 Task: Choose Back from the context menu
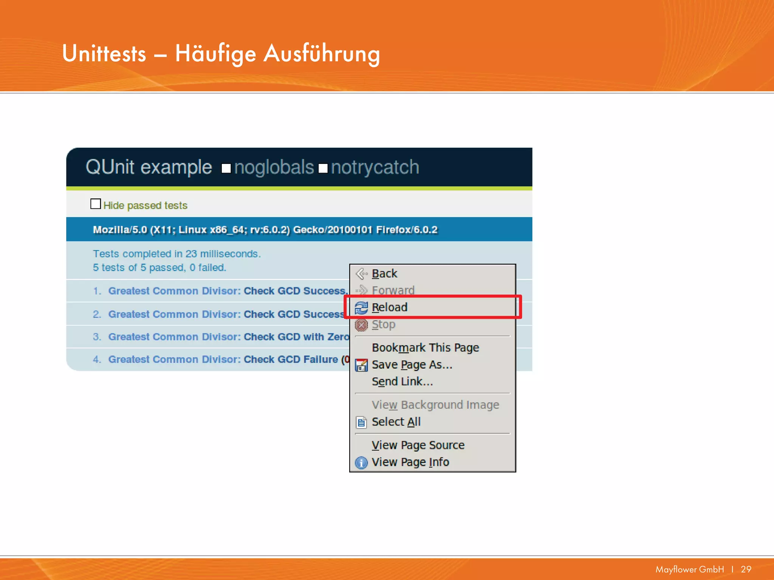432,273
